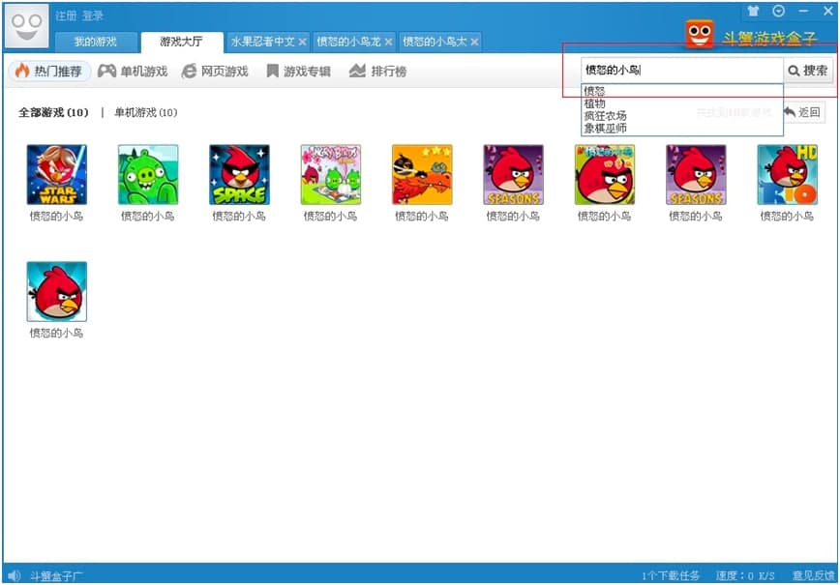Select 排行榜 with chart icon

[x=377, y=72]
